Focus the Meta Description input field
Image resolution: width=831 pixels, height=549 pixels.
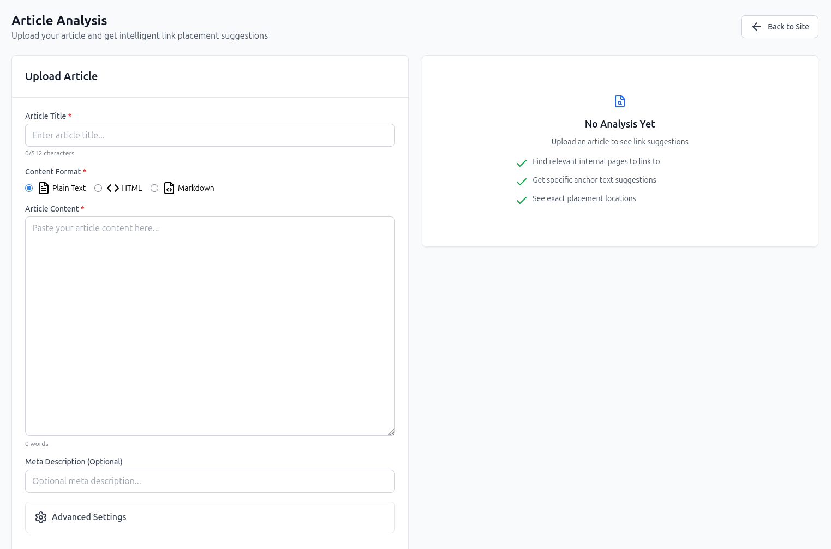(210, 481)
